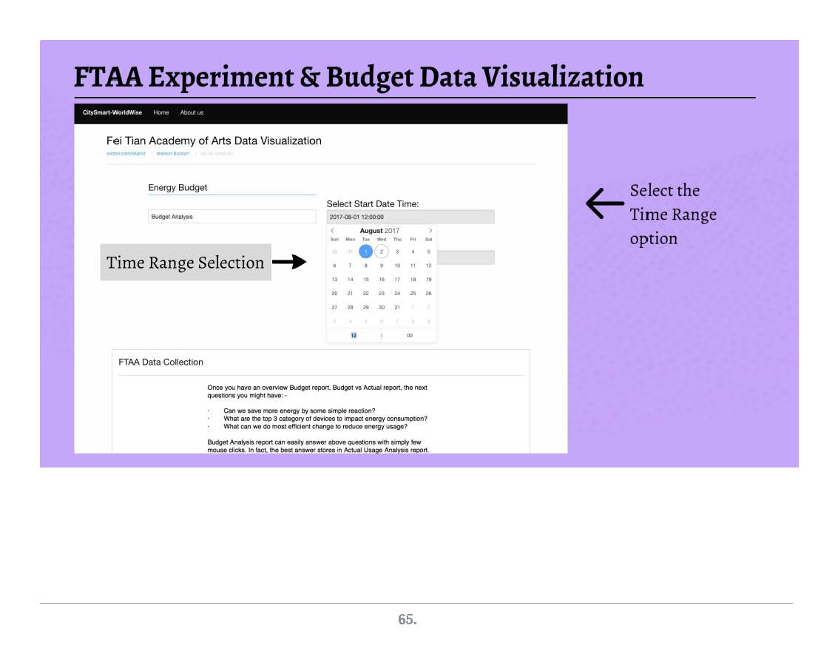This screenshot has height=648, width=838.
Task: Go to next month in calendar
Action: pos(430,231)
